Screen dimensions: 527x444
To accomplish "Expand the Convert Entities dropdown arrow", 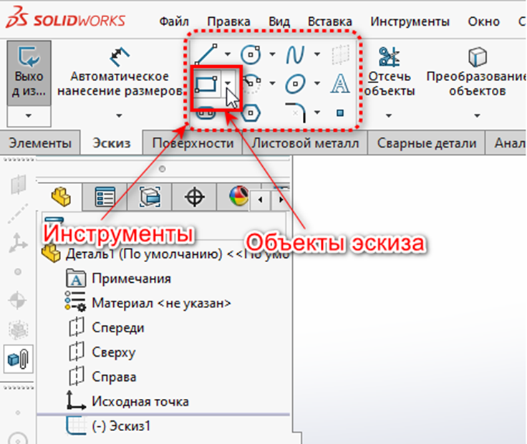I will point(477,115).
